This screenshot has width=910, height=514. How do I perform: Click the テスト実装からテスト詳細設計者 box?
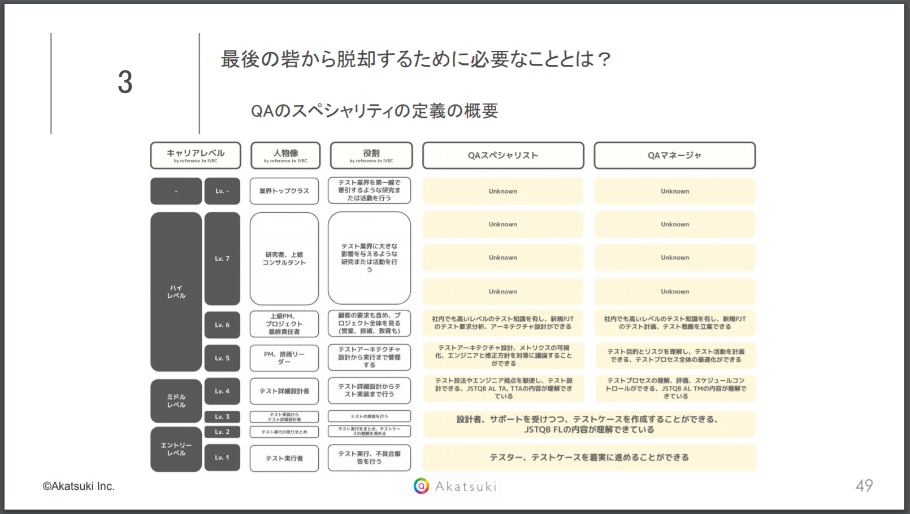284,417
